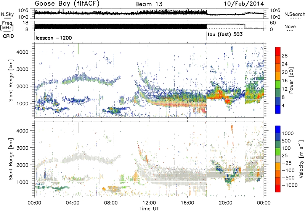
Task: Click the "Nave" legend label
Action: point(290,26)
